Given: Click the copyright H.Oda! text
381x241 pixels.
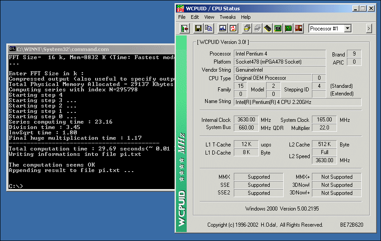Looking at the screenshot, I should point(265,225).
